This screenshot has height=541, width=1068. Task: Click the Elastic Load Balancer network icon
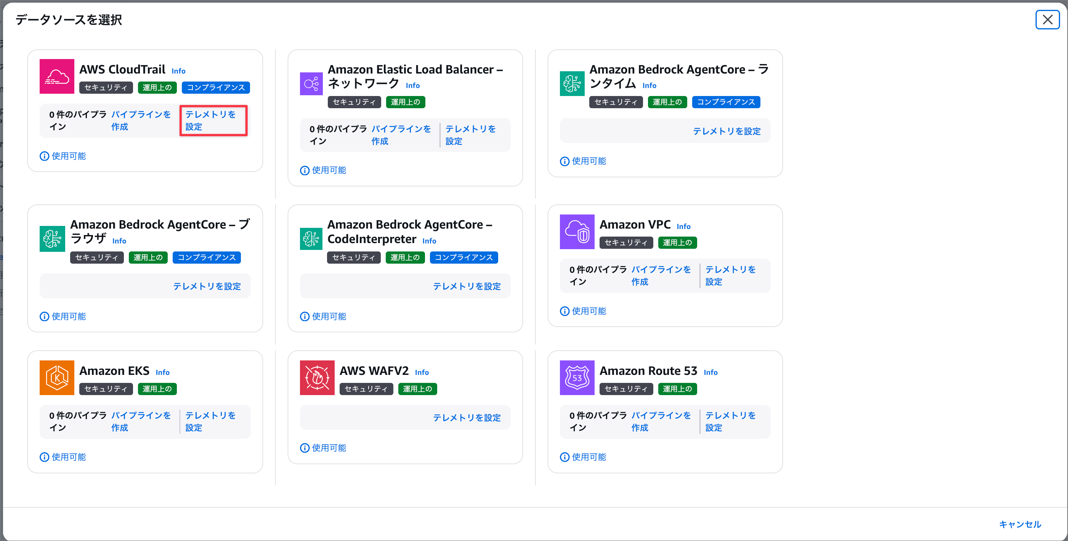point(311,84)
